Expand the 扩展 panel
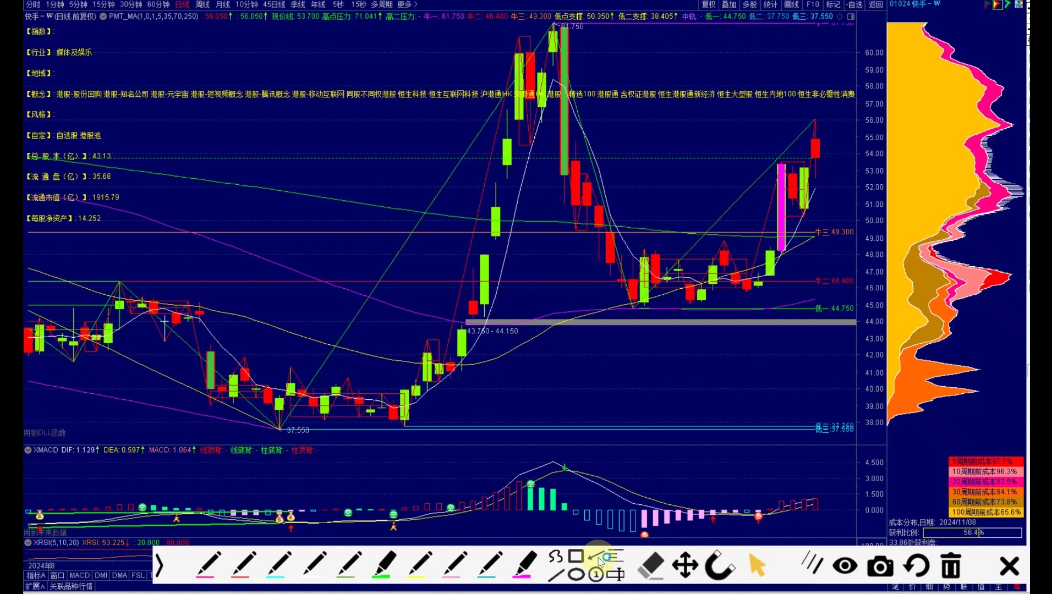 (35, 586)
